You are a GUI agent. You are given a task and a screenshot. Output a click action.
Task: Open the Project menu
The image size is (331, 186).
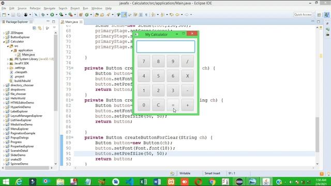coord(75,8)
